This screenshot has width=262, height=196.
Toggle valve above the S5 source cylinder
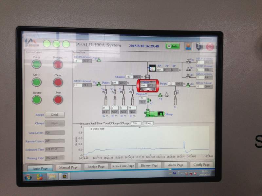(x=176, y=93)
